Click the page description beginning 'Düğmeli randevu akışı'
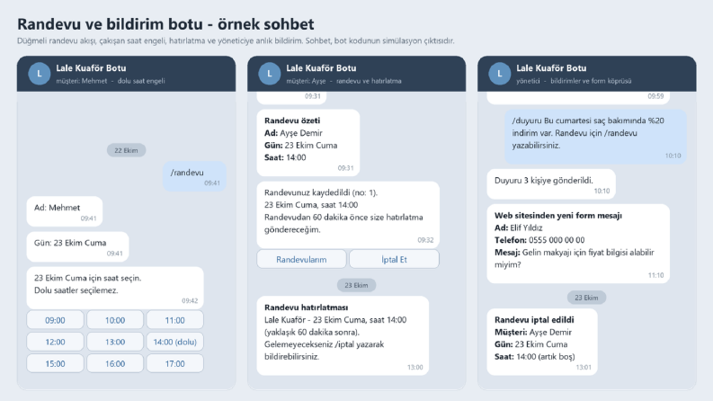Image resolution: width=713 pixels, height=401 pixels. tap(236, 41)
